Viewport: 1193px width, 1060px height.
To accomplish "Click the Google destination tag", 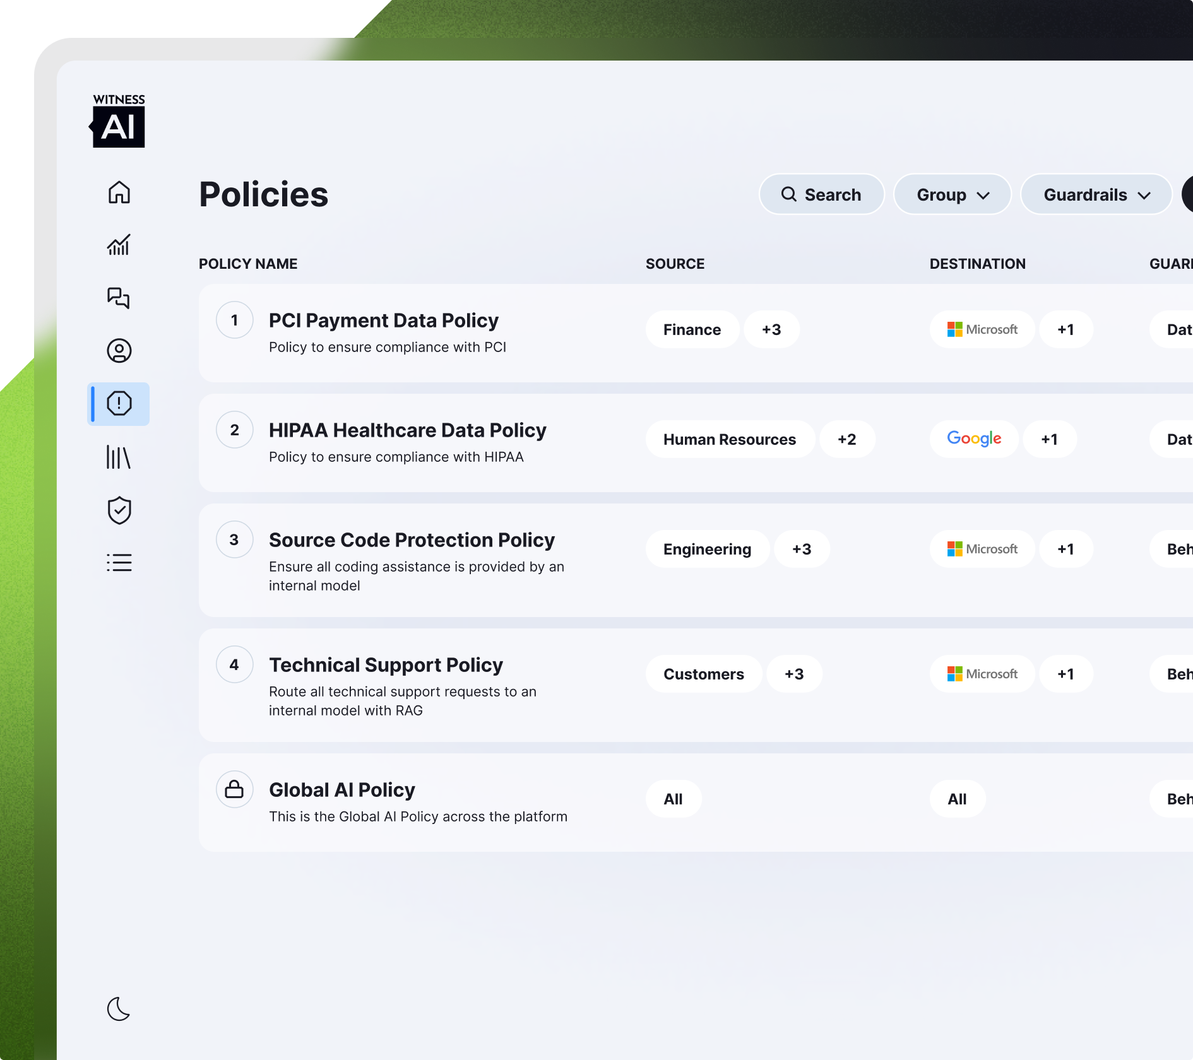I will point(973,439).
